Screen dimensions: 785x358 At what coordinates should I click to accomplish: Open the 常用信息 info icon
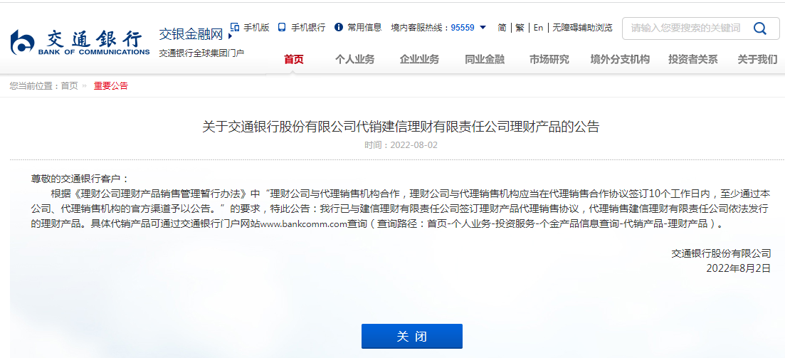[339, 27]
